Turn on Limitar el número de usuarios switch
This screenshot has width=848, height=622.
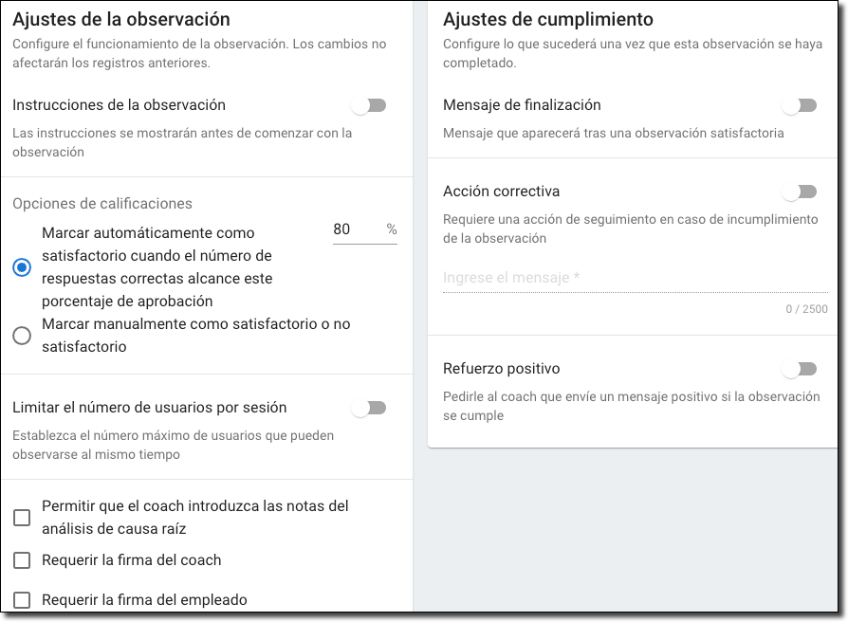368,408
